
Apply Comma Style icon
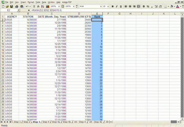152,7
